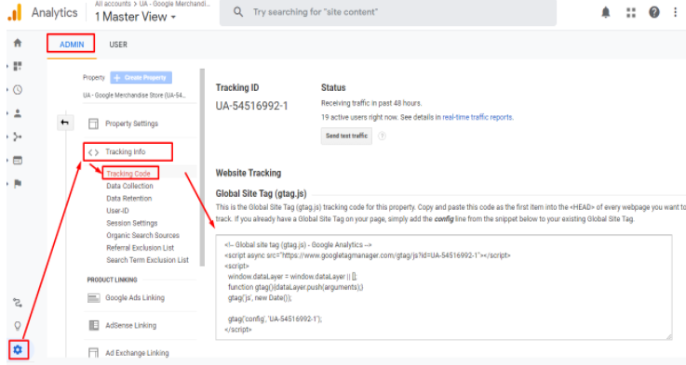
Task: Open notifications bell icon
Action: click(606, 12)
